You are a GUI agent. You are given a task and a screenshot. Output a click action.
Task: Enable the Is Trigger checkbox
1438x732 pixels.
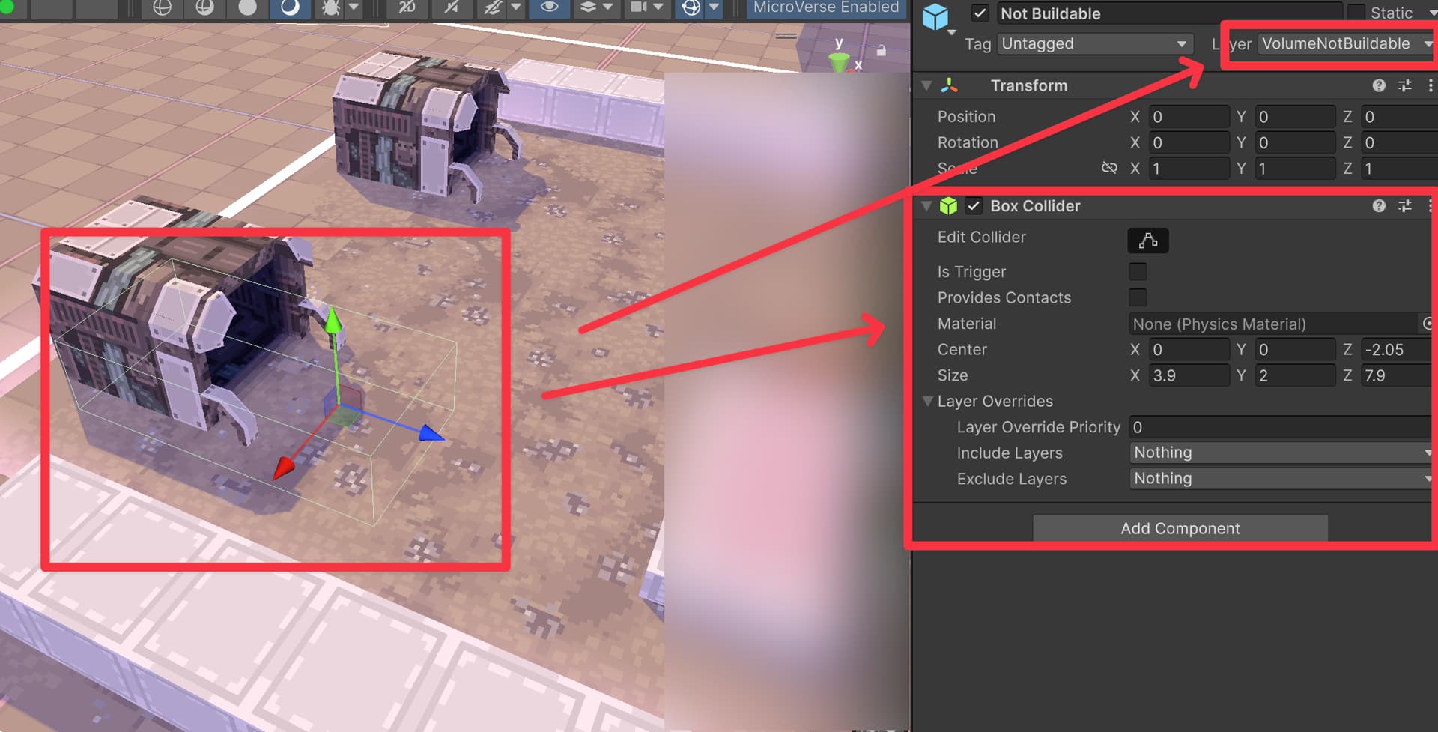1138,271
